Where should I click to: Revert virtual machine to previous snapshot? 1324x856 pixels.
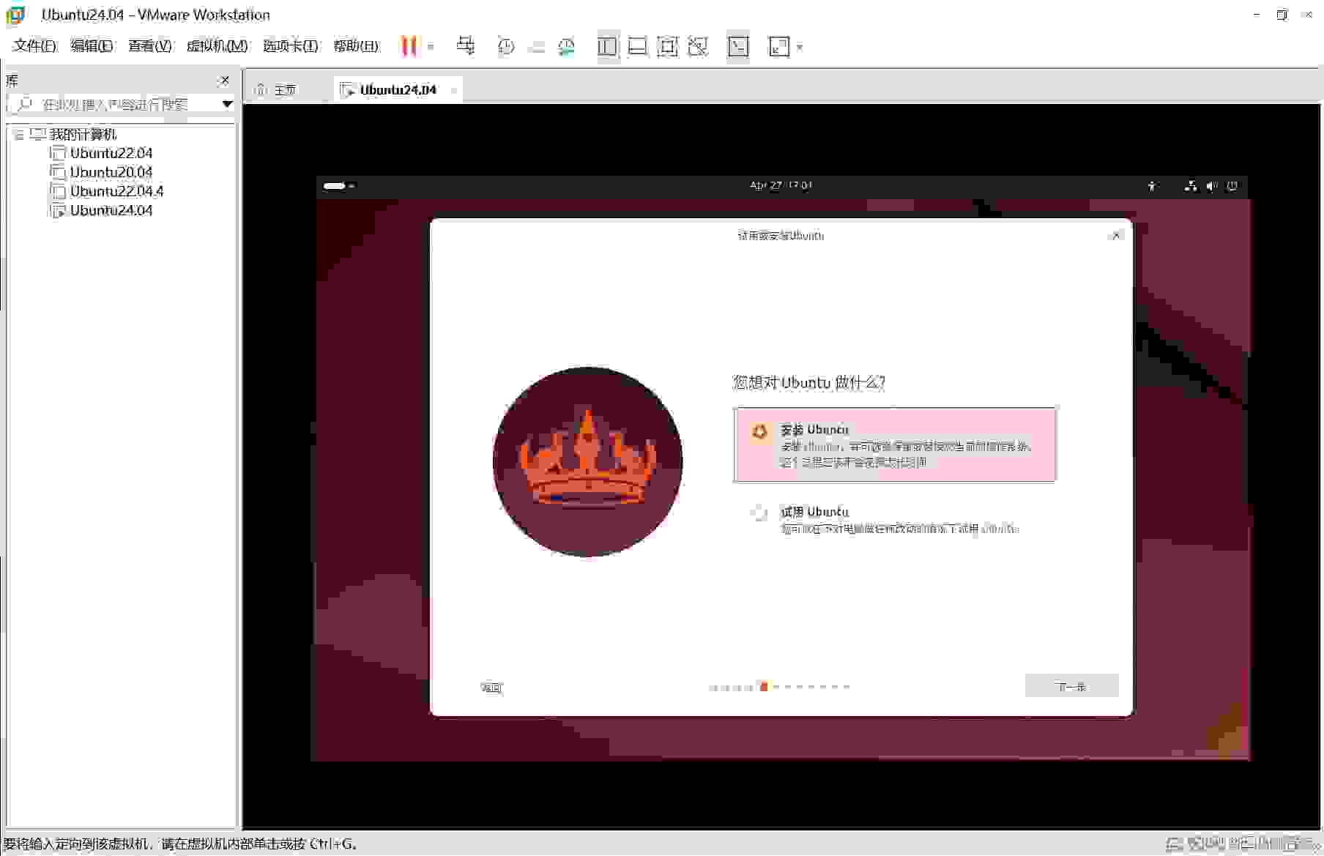tap(536, 47)
